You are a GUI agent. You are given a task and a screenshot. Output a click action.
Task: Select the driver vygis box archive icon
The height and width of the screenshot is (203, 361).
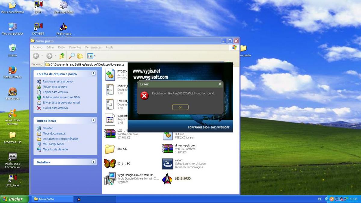[167, 149]
